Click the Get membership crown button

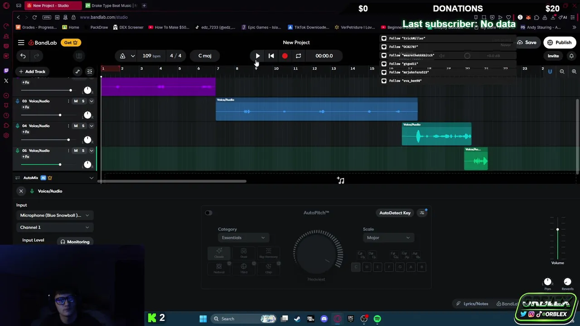pyautogui.click(x=71, y=43)
